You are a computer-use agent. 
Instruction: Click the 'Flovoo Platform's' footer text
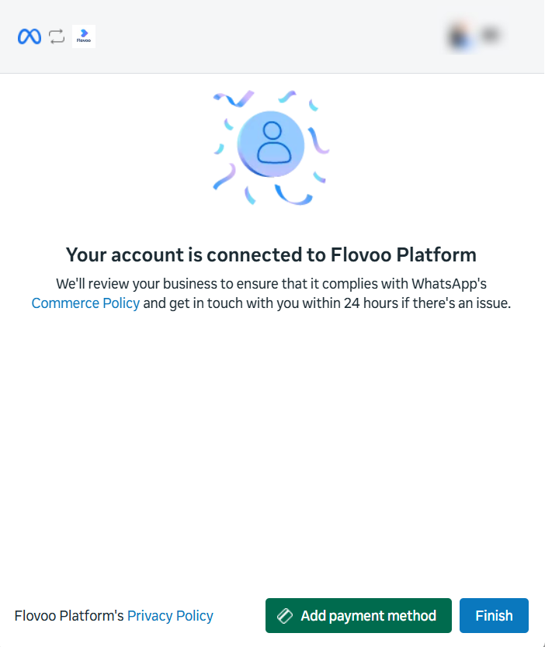pos(69,616)
